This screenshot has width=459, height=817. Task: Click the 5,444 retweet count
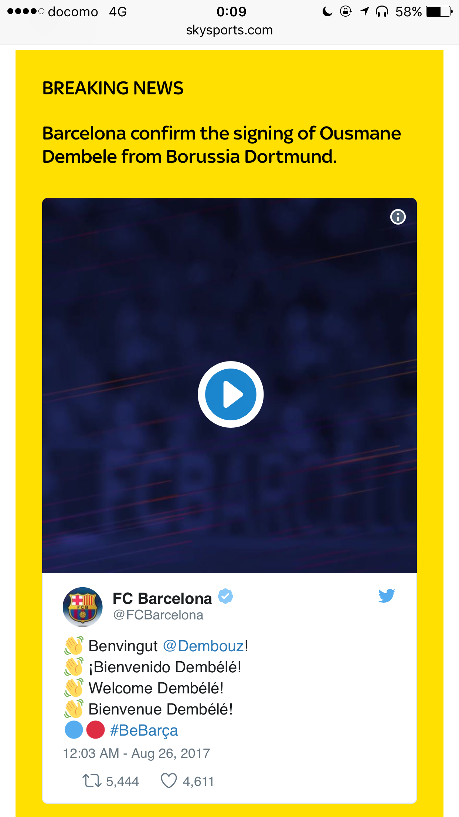click(123, 781)
